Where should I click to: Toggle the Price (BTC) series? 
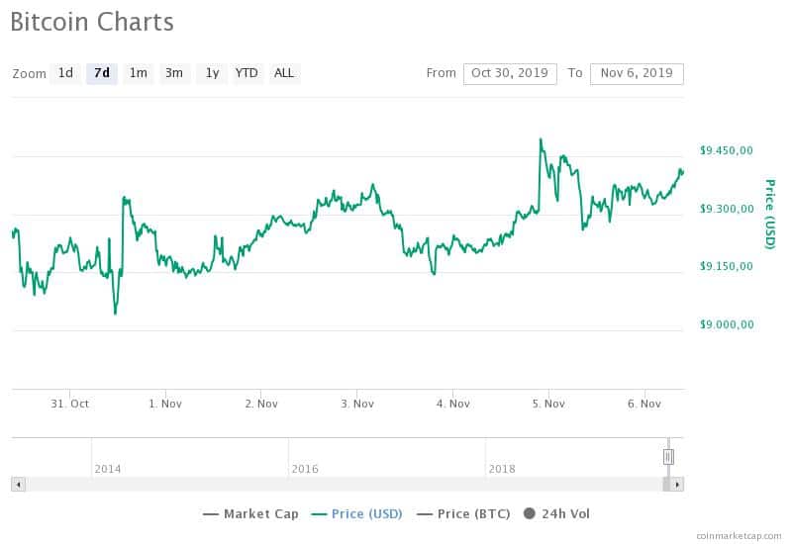click(x=463, y=514)
